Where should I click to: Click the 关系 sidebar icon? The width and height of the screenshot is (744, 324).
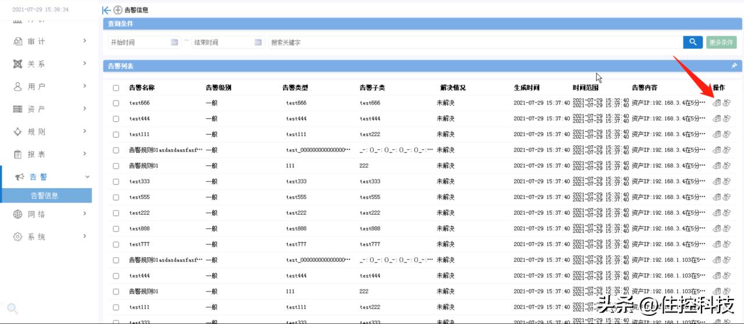(17, 64)
